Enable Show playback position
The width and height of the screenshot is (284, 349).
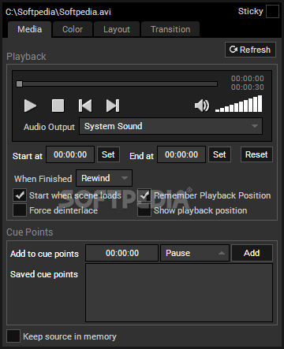144,210
